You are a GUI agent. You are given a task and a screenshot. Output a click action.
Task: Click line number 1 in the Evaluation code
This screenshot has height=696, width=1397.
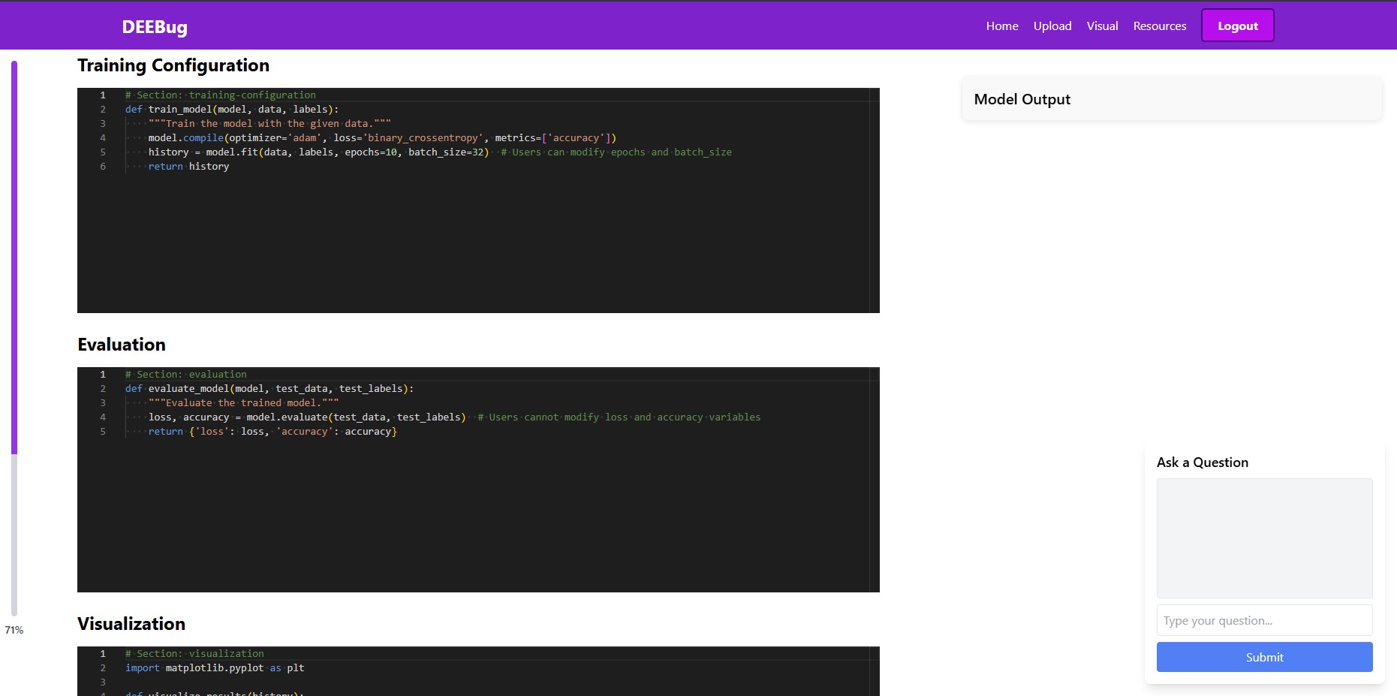pyautogui.click(x=103, y=374)
